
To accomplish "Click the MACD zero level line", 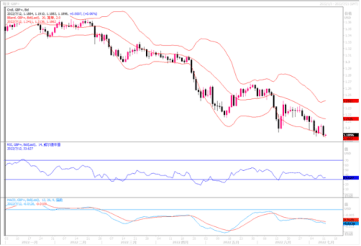I will pyautogui.click(x=173, y=210).
